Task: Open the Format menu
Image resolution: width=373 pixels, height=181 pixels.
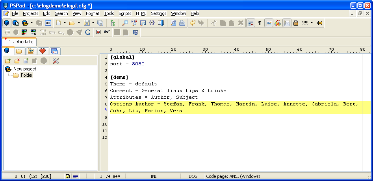Action: (x=93, y=13)
